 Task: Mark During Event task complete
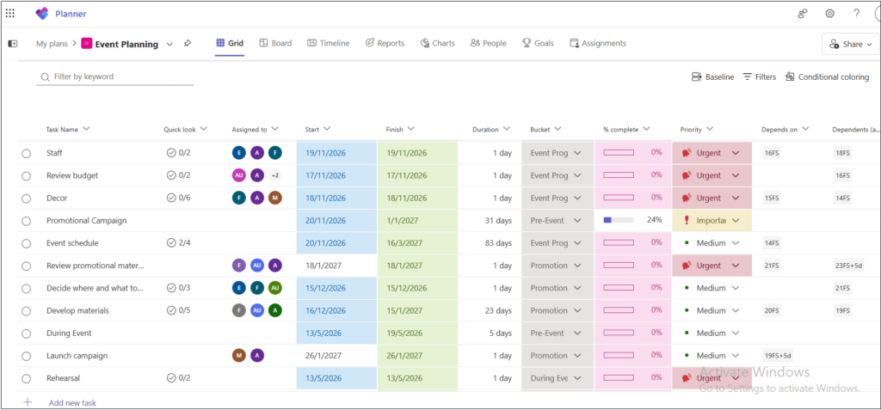(26, 333)
